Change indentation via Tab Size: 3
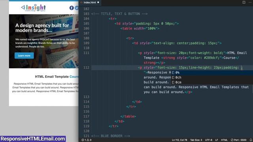Image resolution: width=253 pixels, height=142 pixels. [x=196, y=140]
